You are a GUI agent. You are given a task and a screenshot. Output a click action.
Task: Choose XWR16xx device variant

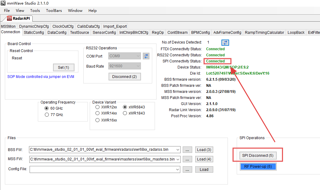point(98,120)
